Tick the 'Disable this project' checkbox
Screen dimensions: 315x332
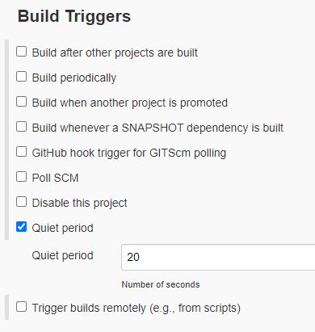point(21,202)
